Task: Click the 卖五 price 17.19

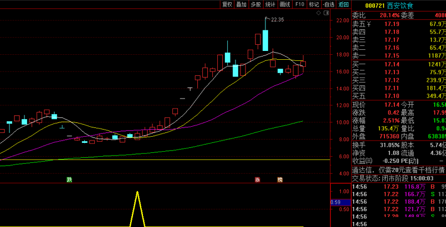Action: (x=392, y=24)
